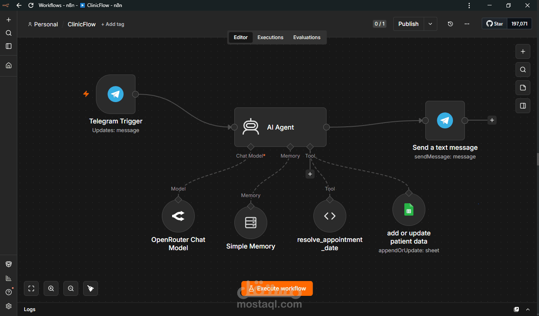Screen dimensions: 539x316
Task: Click the AI Agent output connector
Action: point(327,127)
